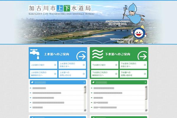Click plus icon on 上水道のご紹介
Screen dimensions: 177x118
55,65
